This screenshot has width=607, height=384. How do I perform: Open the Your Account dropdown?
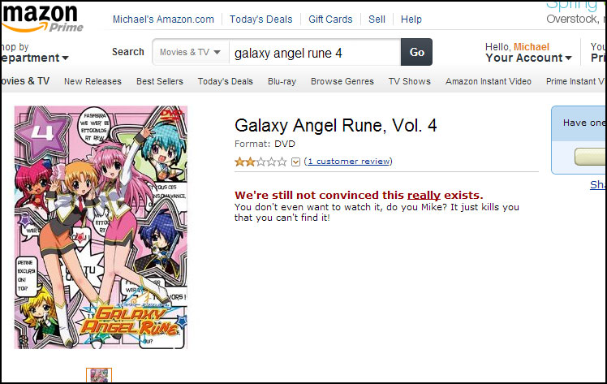(x=528, y=58)
